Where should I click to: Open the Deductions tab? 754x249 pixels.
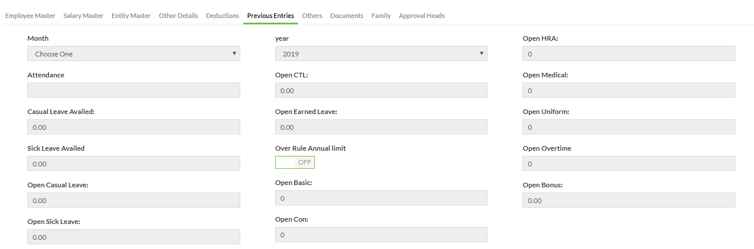click(222, 16)
